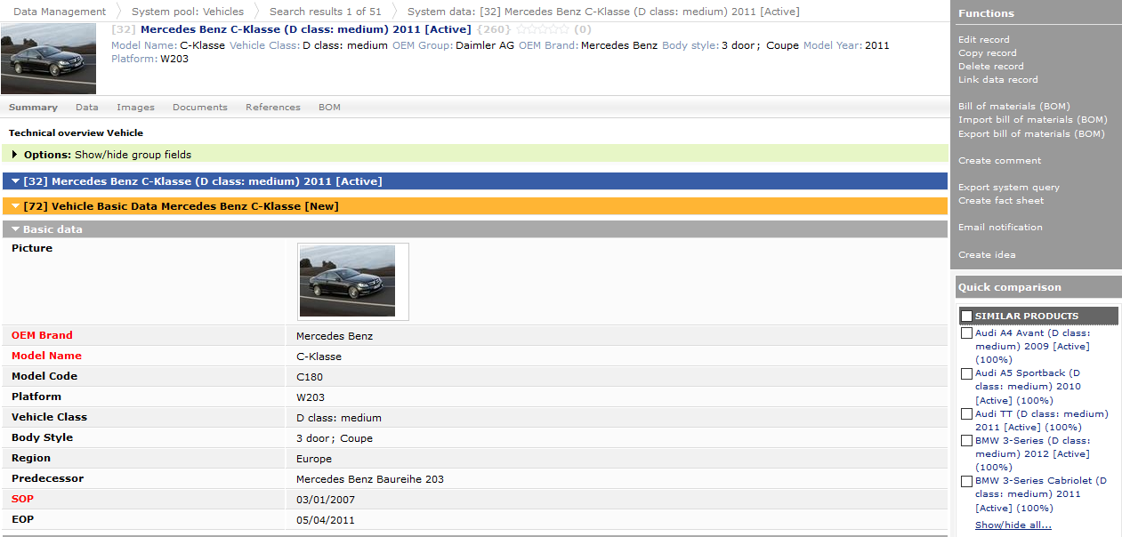
Task: Select the Region value Europe
Action: (x=314, y=460)
